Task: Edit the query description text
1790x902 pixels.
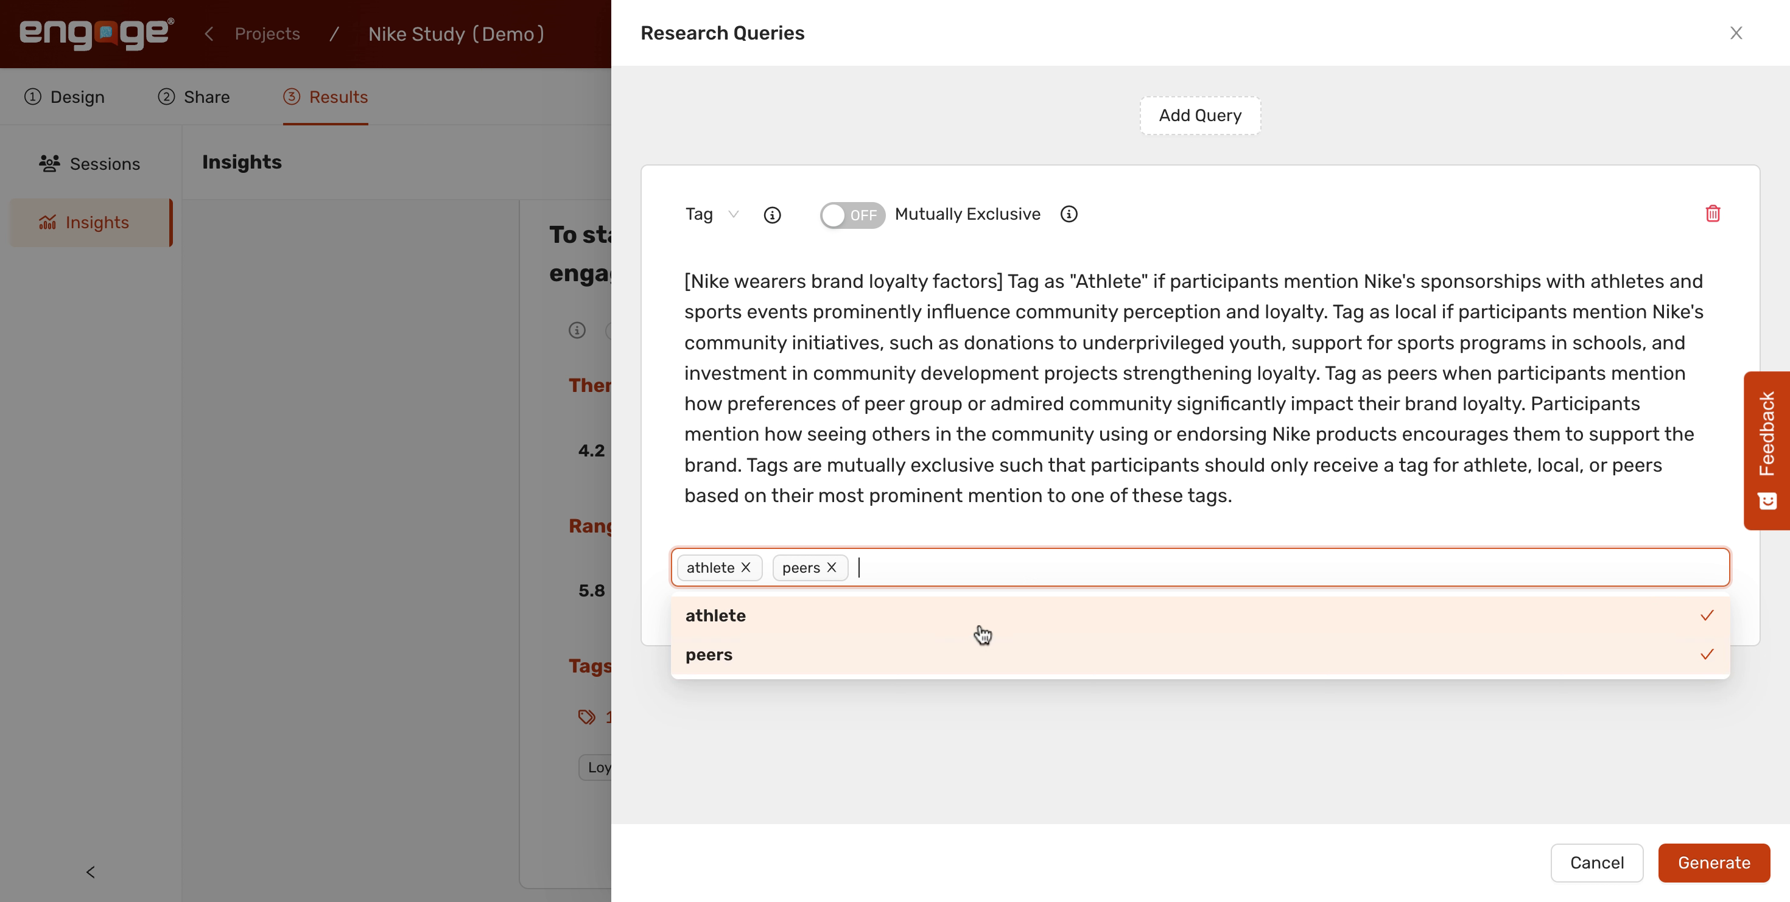Action: [1195, 388]
